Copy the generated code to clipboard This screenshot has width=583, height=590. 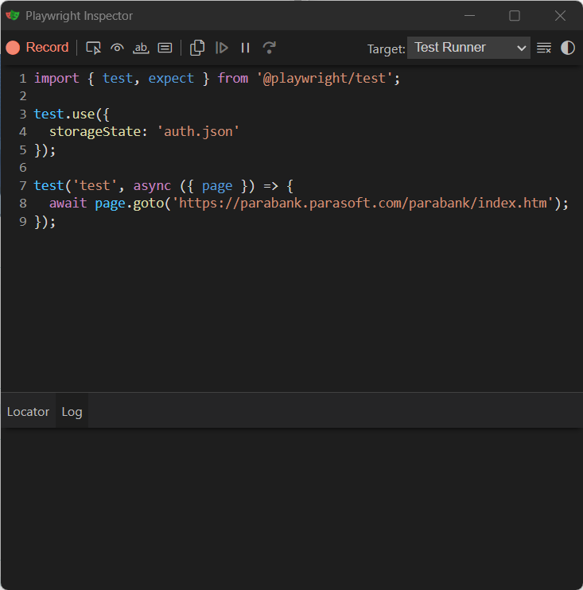coord(197,48)
